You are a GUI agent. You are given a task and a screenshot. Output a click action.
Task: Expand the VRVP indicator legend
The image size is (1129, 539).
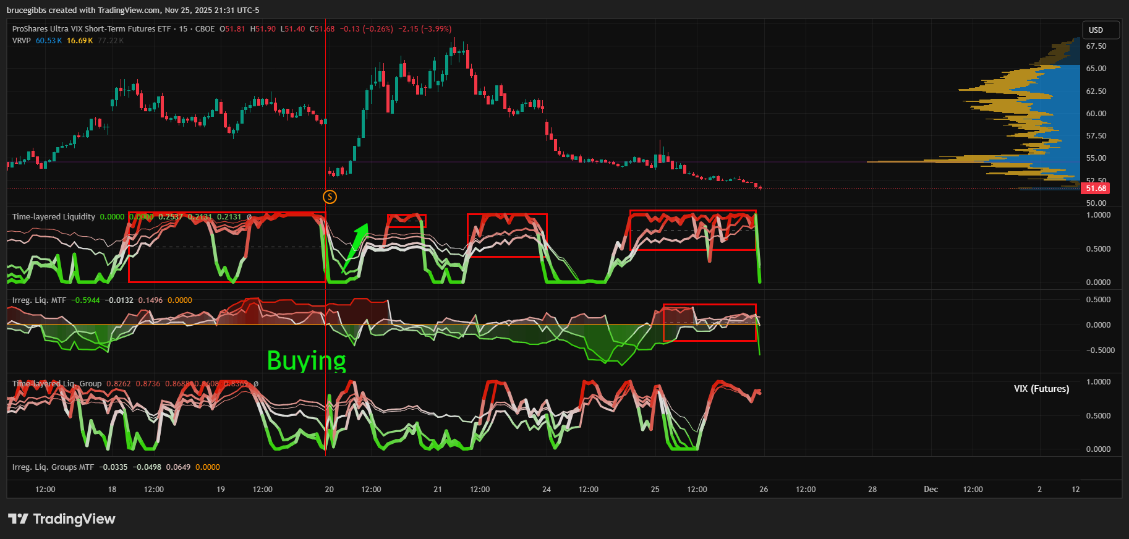[x=21, y=41]
